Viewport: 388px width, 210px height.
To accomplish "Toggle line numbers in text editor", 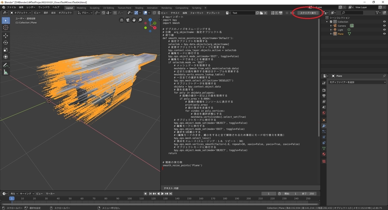I will pos(273,13).
